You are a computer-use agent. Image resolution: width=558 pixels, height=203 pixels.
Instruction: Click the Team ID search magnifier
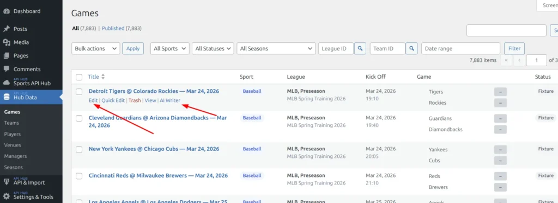tap(412, 48)
